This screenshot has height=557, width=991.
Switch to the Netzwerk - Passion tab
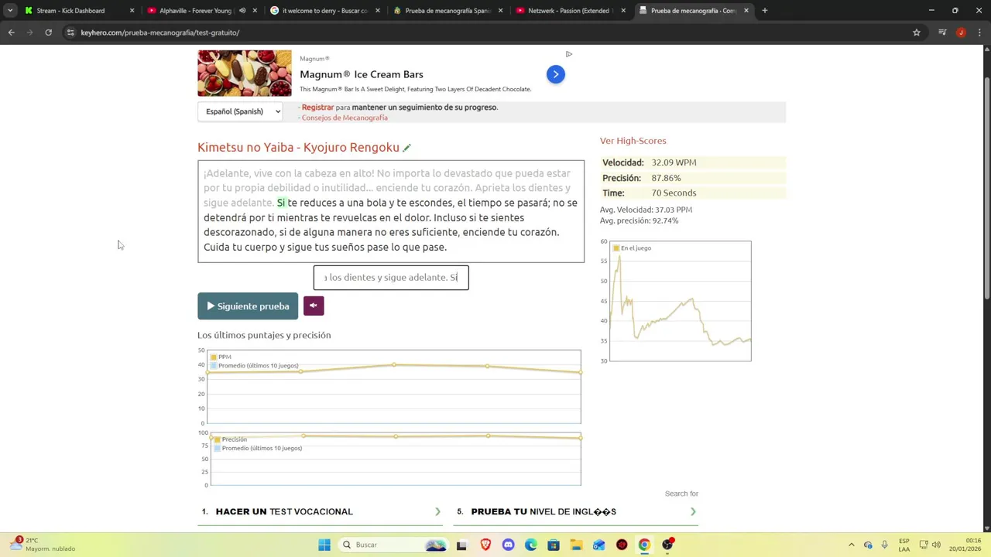pos(571,11)
